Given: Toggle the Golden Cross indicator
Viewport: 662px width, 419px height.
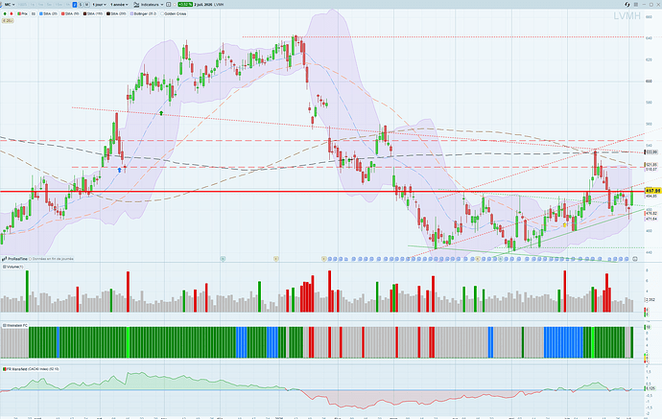Looking at the screenshot, I should pos(174,14).
